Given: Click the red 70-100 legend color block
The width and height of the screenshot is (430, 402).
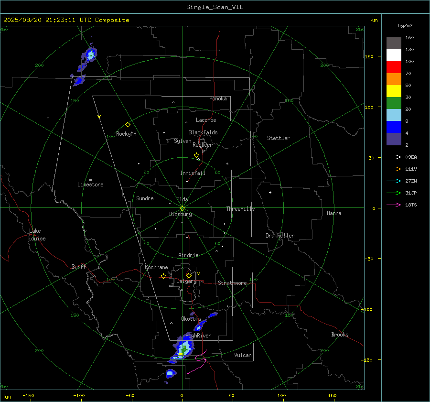Looking at the screenshot, I should pos(394,67).
